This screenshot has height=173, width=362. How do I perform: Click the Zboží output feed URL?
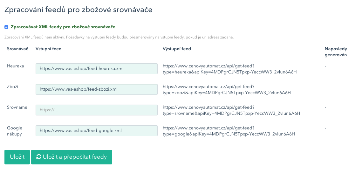227,90
